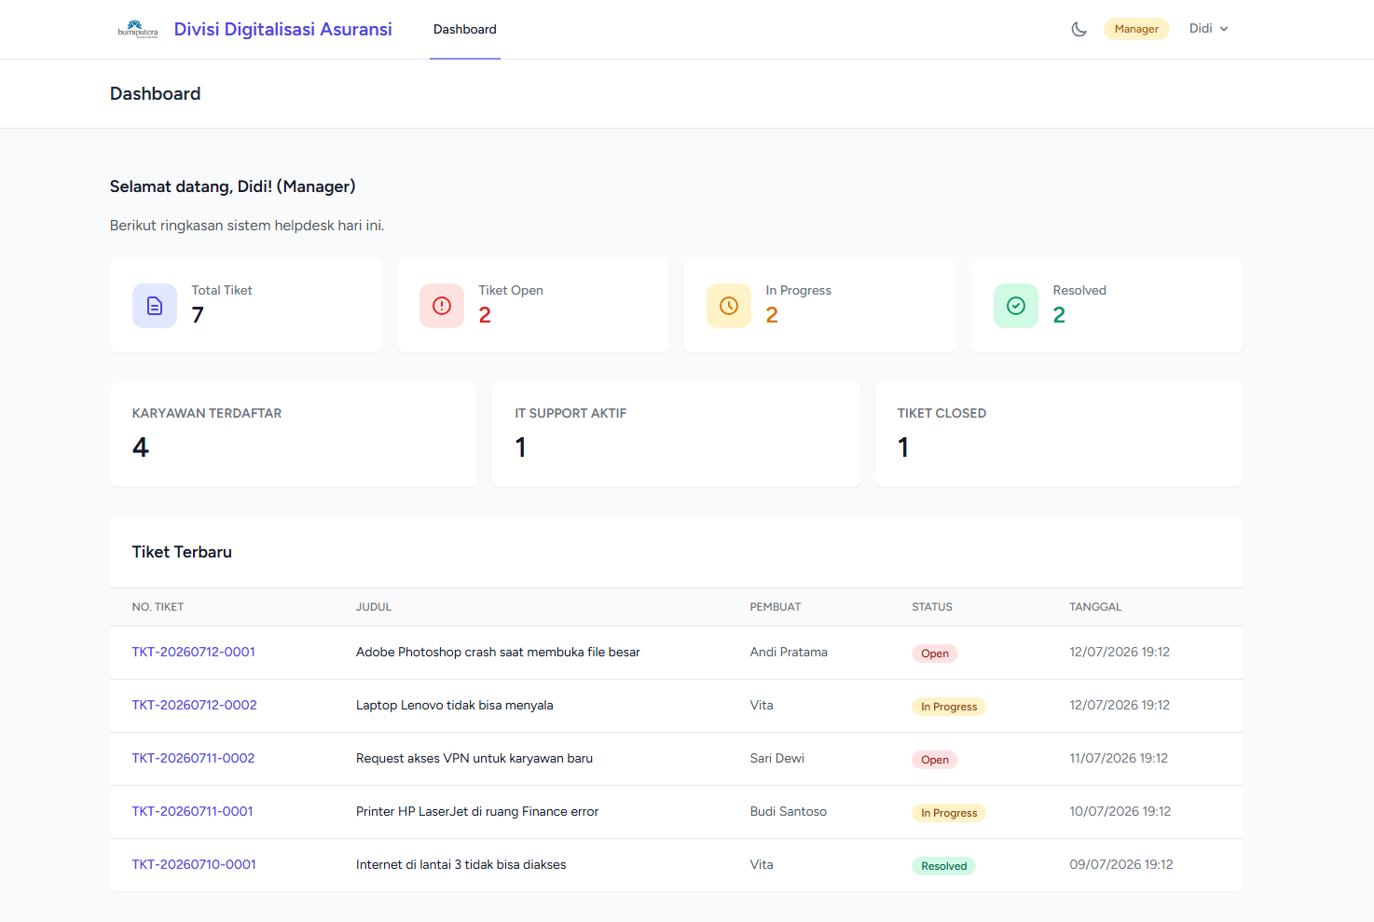Image resolution: width=1374 pixels, height=922 pixels.
Task: Click the Resolved status badge in ticket table
Action: (x=944, y=866)
